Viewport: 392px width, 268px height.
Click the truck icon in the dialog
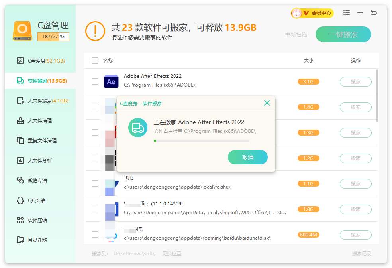138,128
